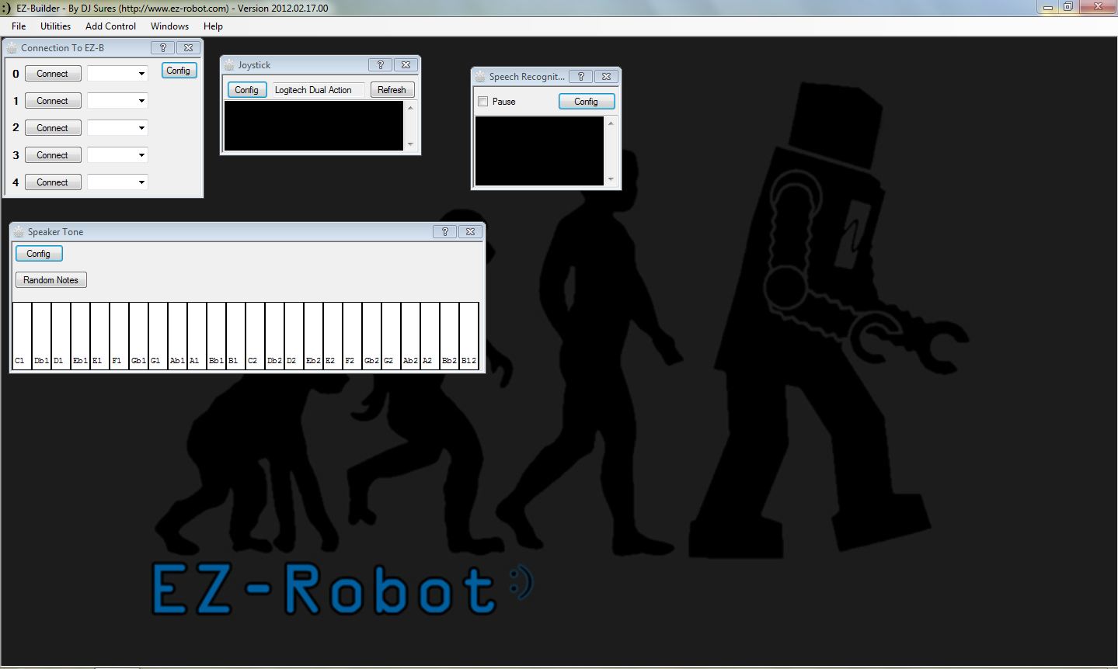Open Config in the Joystick panel
This screenshot has width=1118, height=669.
coord(246,90)
